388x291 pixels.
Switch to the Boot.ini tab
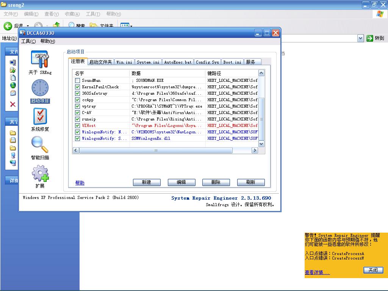coord(232,62)
